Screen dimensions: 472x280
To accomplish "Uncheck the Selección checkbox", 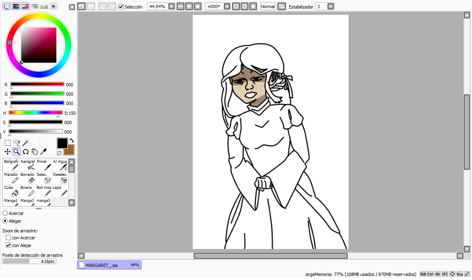I will pos(121,7).
